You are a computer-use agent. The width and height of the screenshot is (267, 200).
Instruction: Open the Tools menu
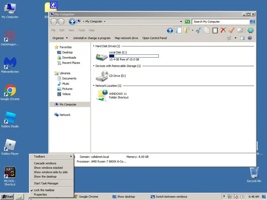pos(82,30)
